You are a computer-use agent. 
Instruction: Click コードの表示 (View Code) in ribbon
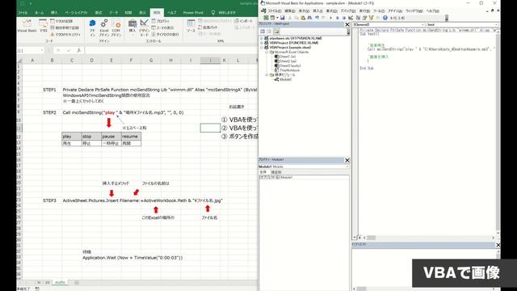pos(163,27)
